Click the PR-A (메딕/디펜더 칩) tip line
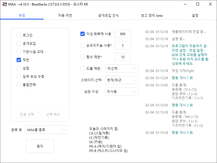The image size is (217, 163). click(x=105, y=146)
